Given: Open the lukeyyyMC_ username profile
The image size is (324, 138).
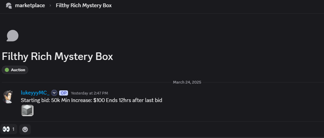Looking at the screenshot, I should (35, 93).
